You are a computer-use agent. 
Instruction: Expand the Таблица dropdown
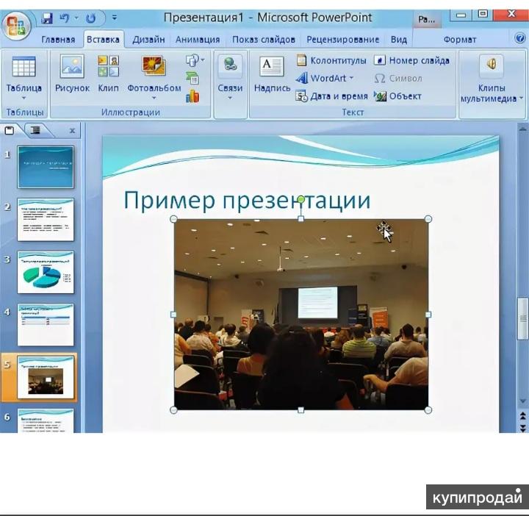[x=24, y=97]
